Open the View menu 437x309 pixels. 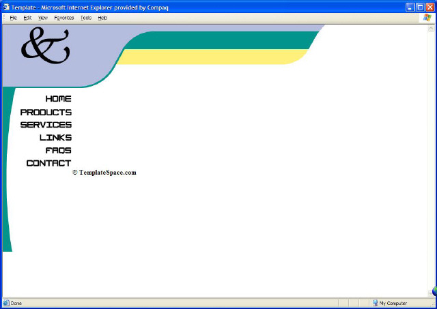pos(43,18)
